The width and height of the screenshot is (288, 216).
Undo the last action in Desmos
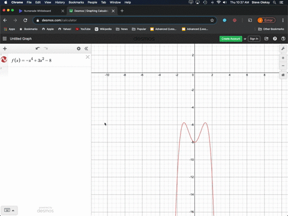click(38, 49)
